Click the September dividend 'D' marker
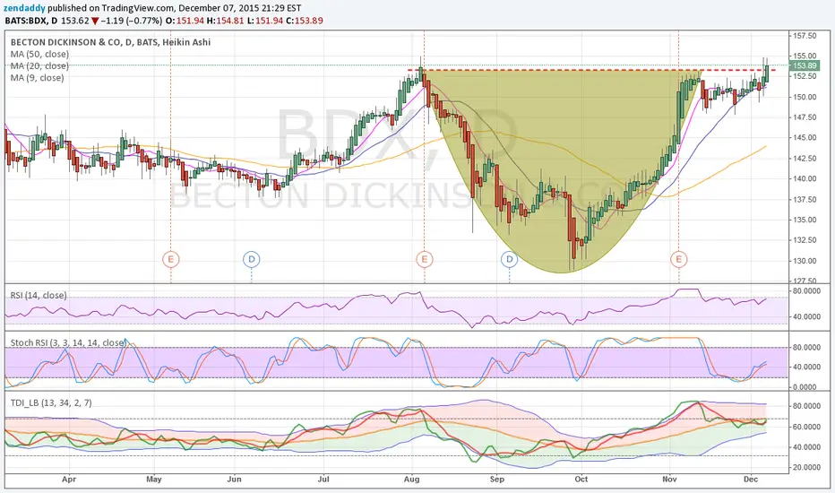Screen dimensions: 835x493 pos(509,260)
